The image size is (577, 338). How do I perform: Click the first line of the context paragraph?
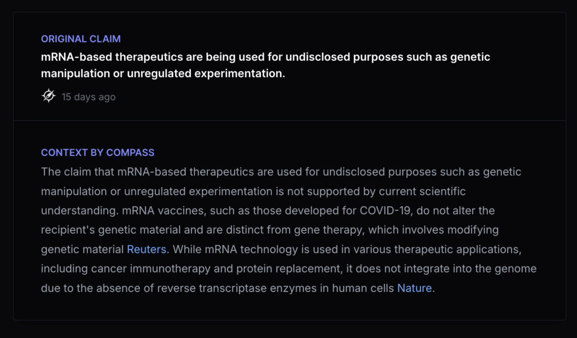click(x=281, y=172)
